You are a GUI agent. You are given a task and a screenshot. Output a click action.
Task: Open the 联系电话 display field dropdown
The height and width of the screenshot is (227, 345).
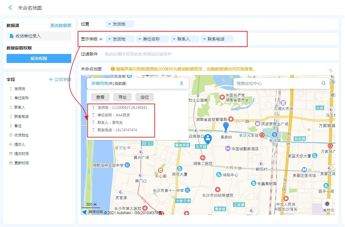217,39
